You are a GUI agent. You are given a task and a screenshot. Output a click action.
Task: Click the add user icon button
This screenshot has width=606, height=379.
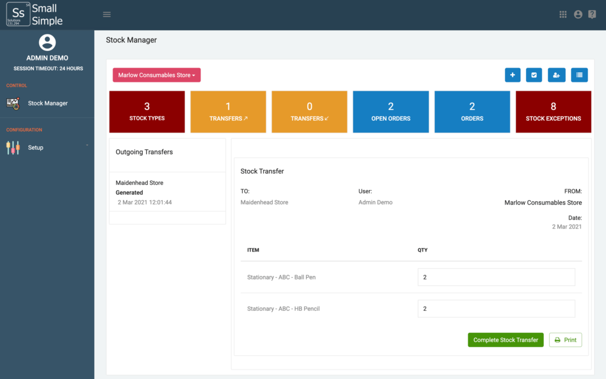pos(556,75)
